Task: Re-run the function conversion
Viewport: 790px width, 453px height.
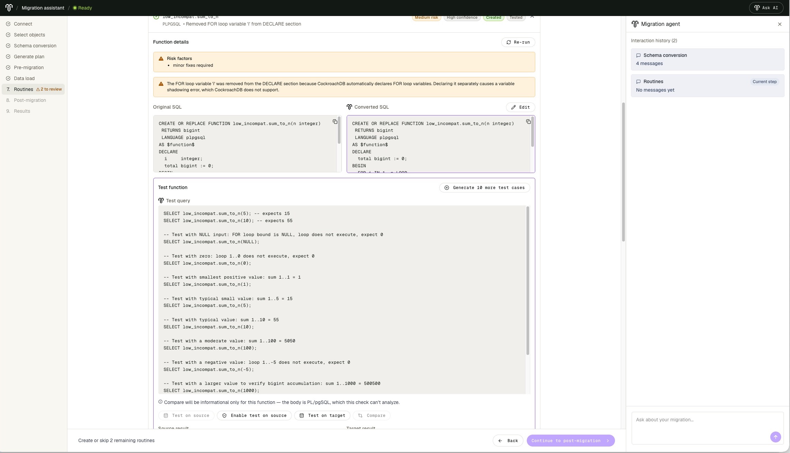Action: pyautogui.click(x=518, y=42)
